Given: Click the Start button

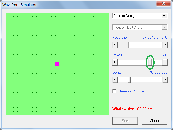Looking at the screenshot, I should coord(125,121).
